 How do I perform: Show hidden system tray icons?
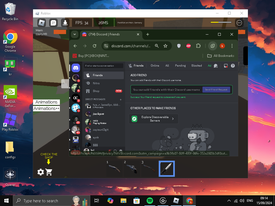coord(229,201)
